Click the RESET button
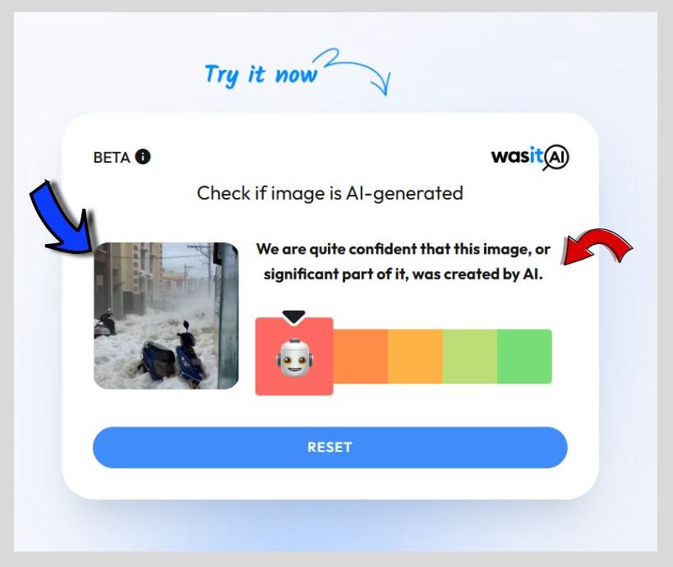 (330, 447)
